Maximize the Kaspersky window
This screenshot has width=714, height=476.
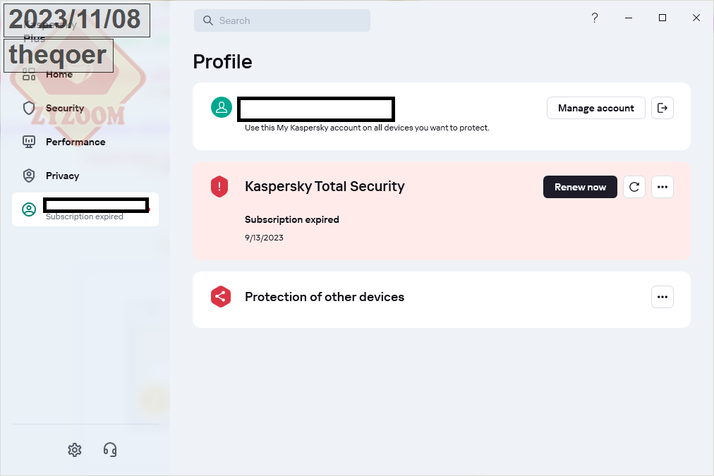pos(662,18)
